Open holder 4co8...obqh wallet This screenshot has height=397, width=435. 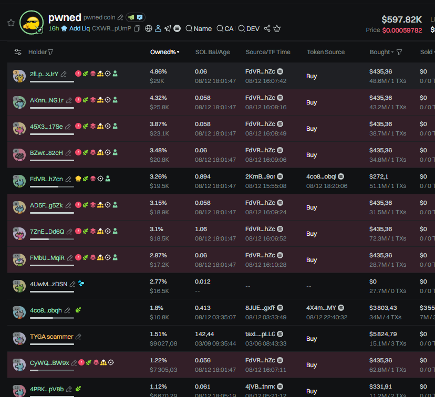click(46, 310)
